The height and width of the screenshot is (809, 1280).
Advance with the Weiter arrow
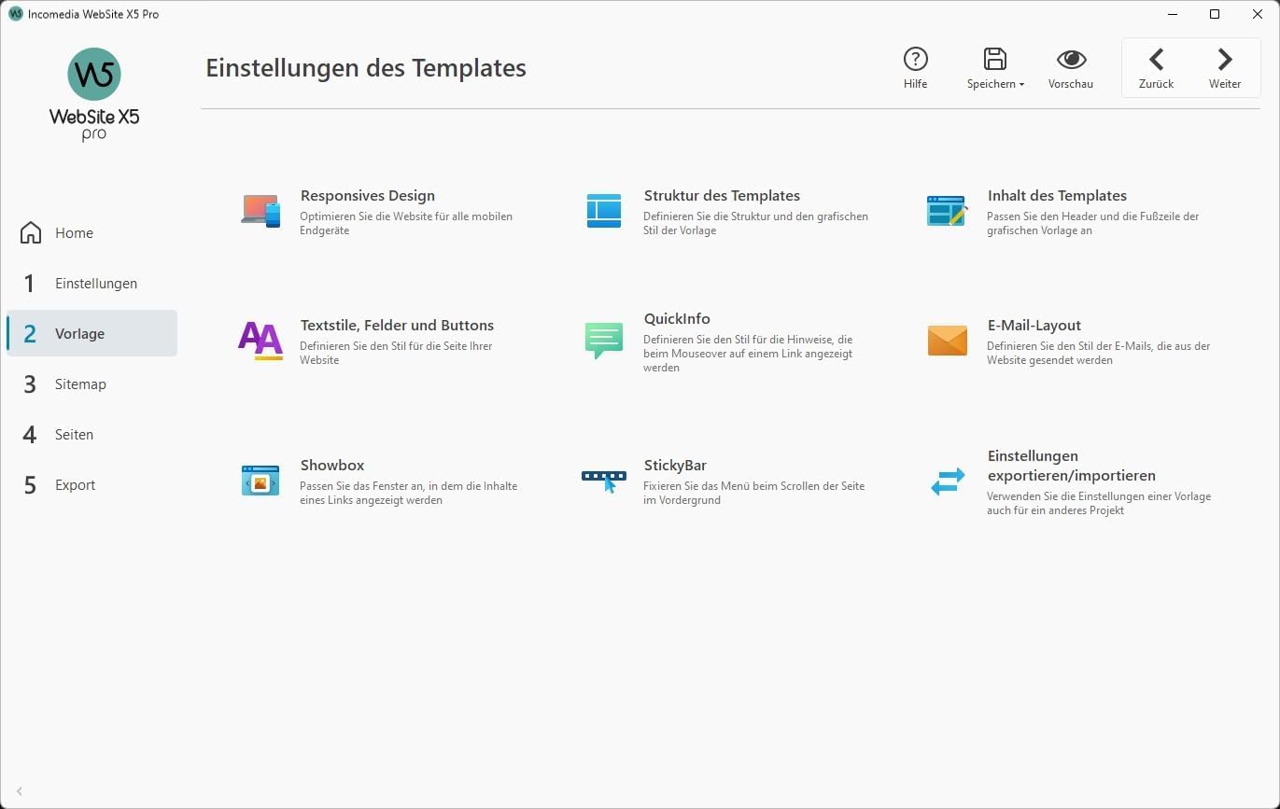(1225, 60)
